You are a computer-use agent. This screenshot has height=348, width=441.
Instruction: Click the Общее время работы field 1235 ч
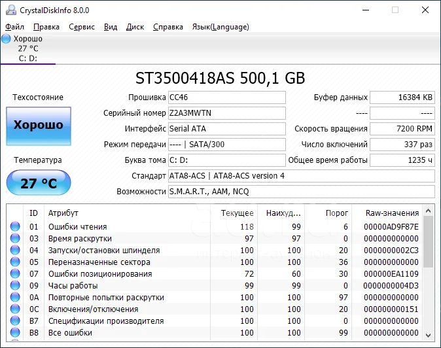tap(402, 160)
